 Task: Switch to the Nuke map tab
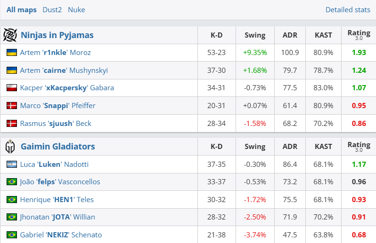pos(76,9)
